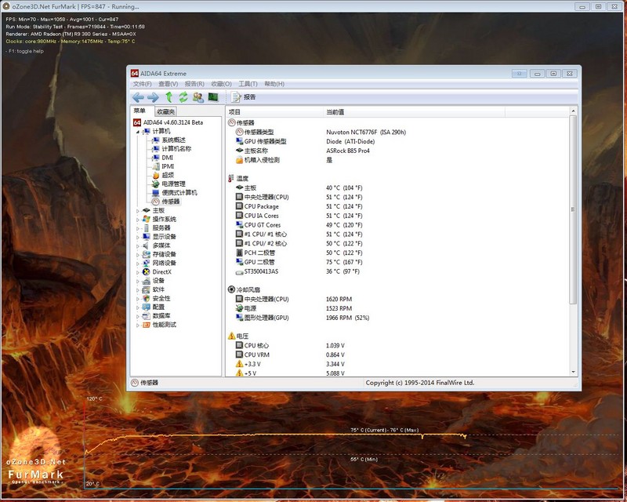Click the Back navigation arrow in toolbar
This screenshot has width=627, height=502.
click(138, 97)
